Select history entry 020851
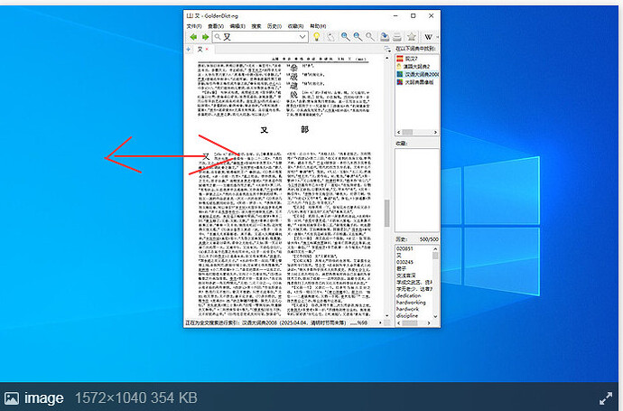This screenshot has width=623, height=411. 404,248
